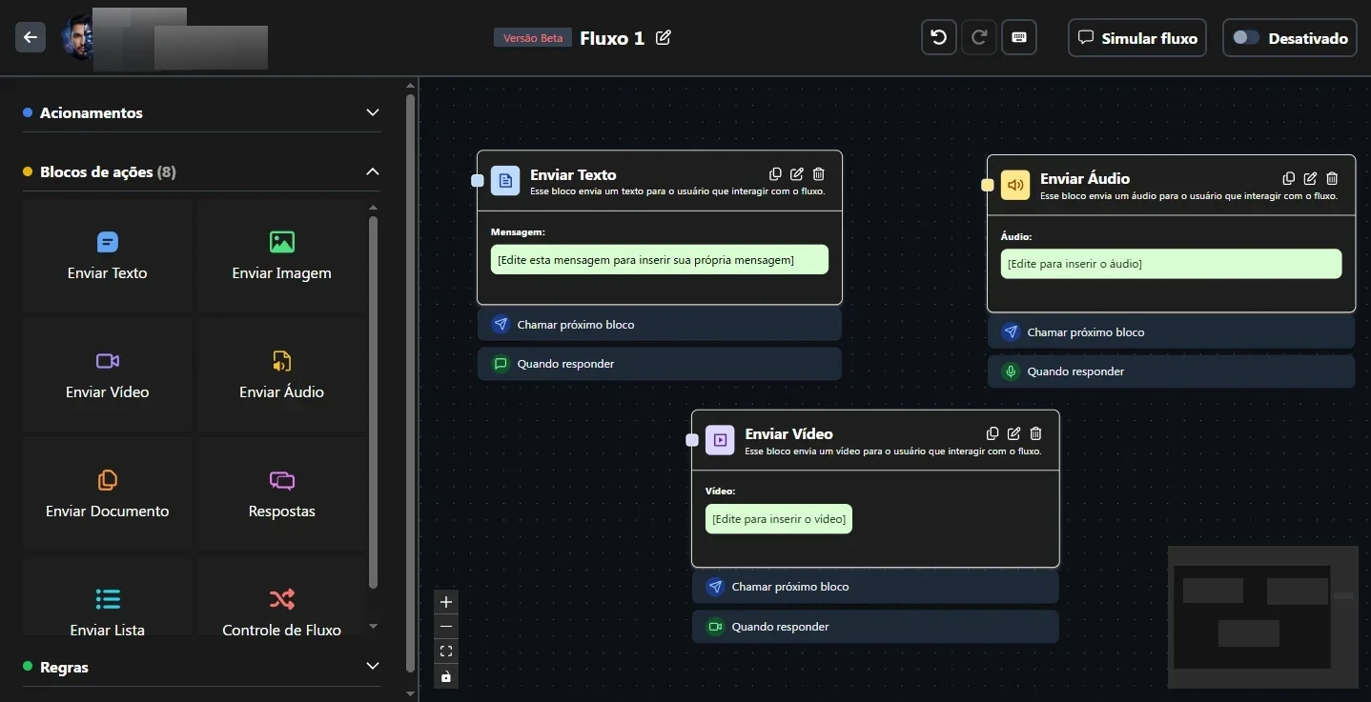Select the Enviar Documento block in sidebar

click(108, 494)
